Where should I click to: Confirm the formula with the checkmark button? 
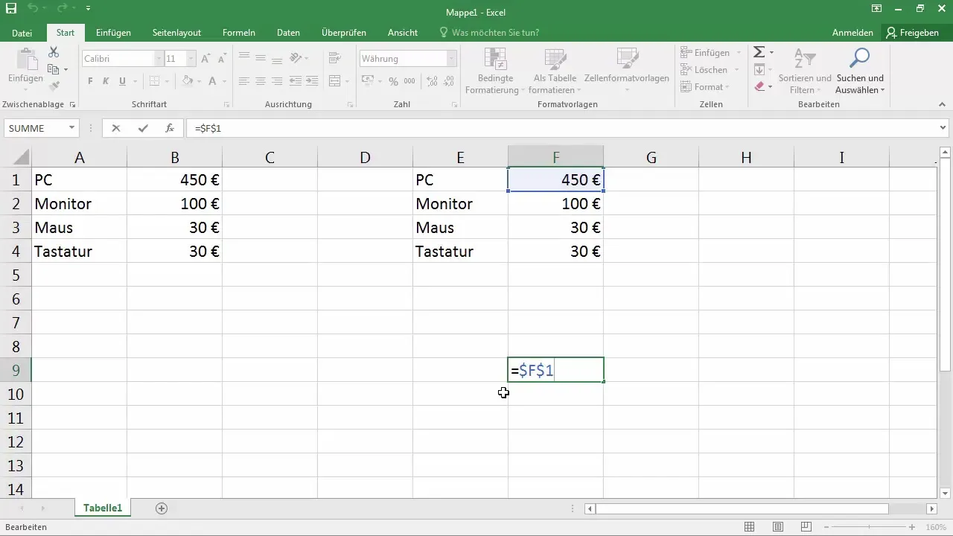pyautogui.click(x=143, y=128)
